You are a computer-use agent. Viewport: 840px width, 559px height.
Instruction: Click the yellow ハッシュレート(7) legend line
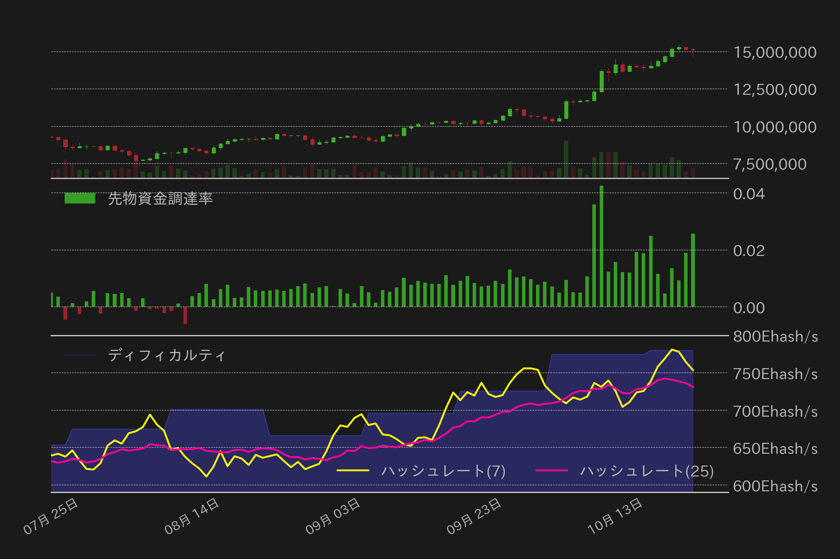[353, 471]
